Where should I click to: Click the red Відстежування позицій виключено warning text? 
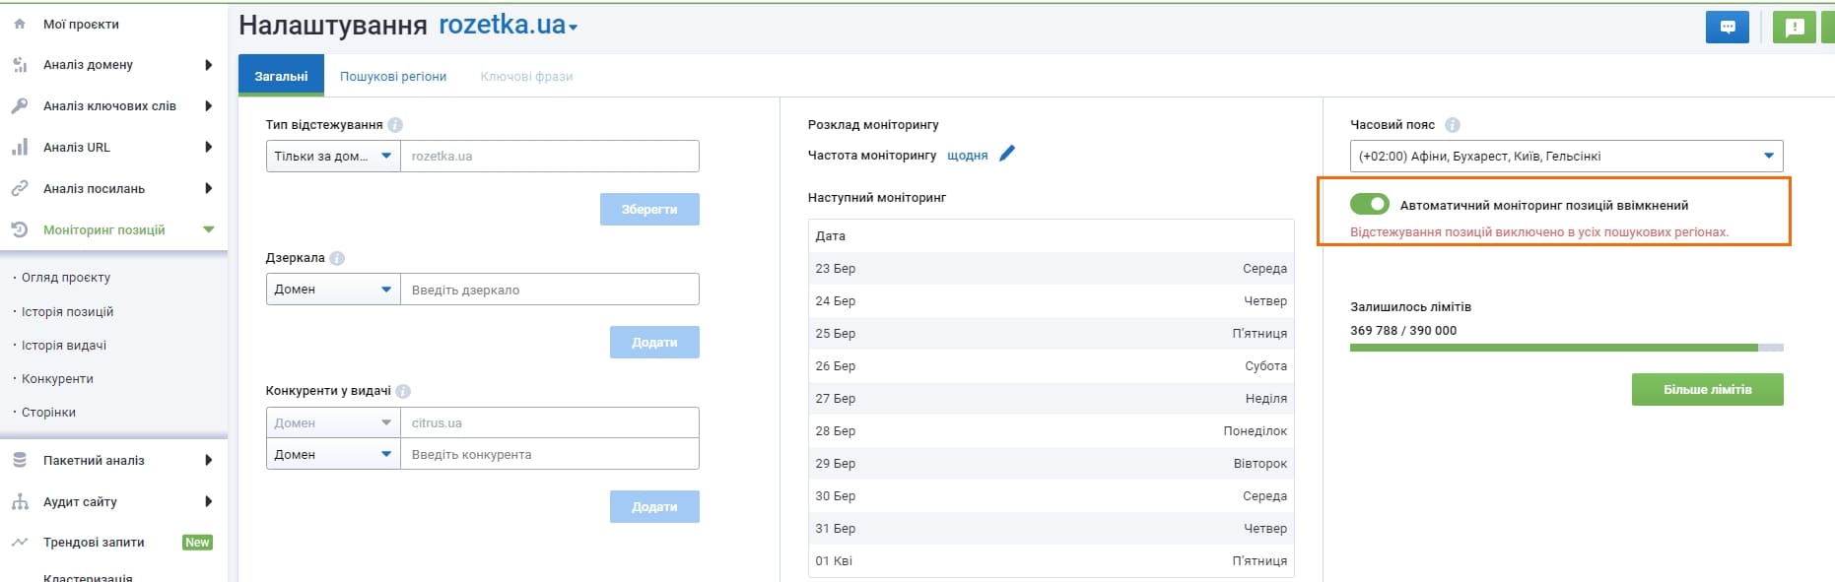coord(1539,232)
